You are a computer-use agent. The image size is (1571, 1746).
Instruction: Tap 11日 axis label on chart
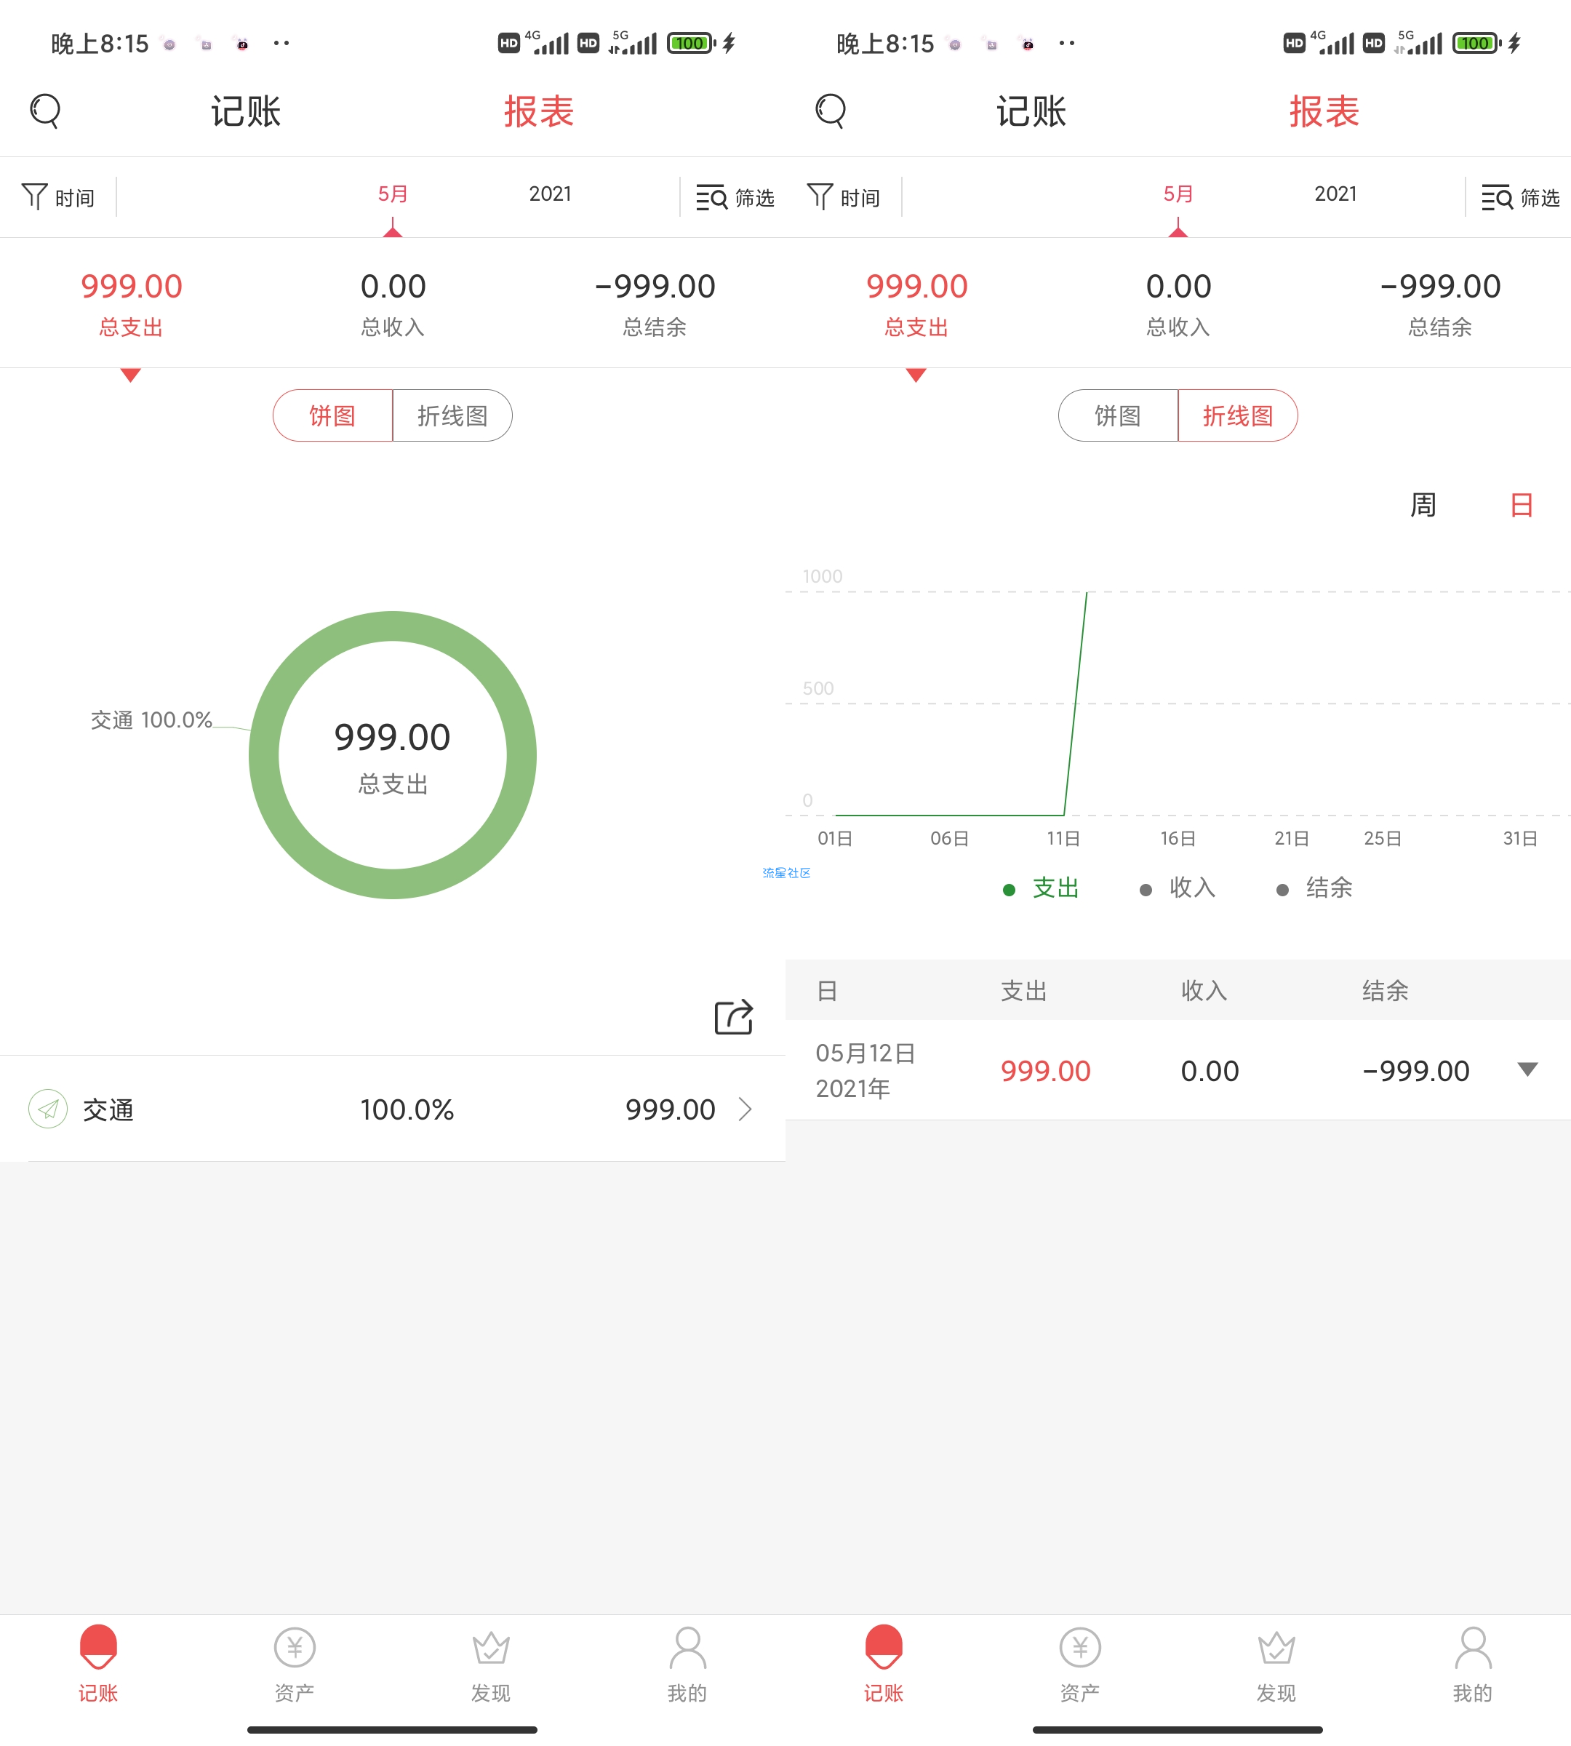point(1063,837)
